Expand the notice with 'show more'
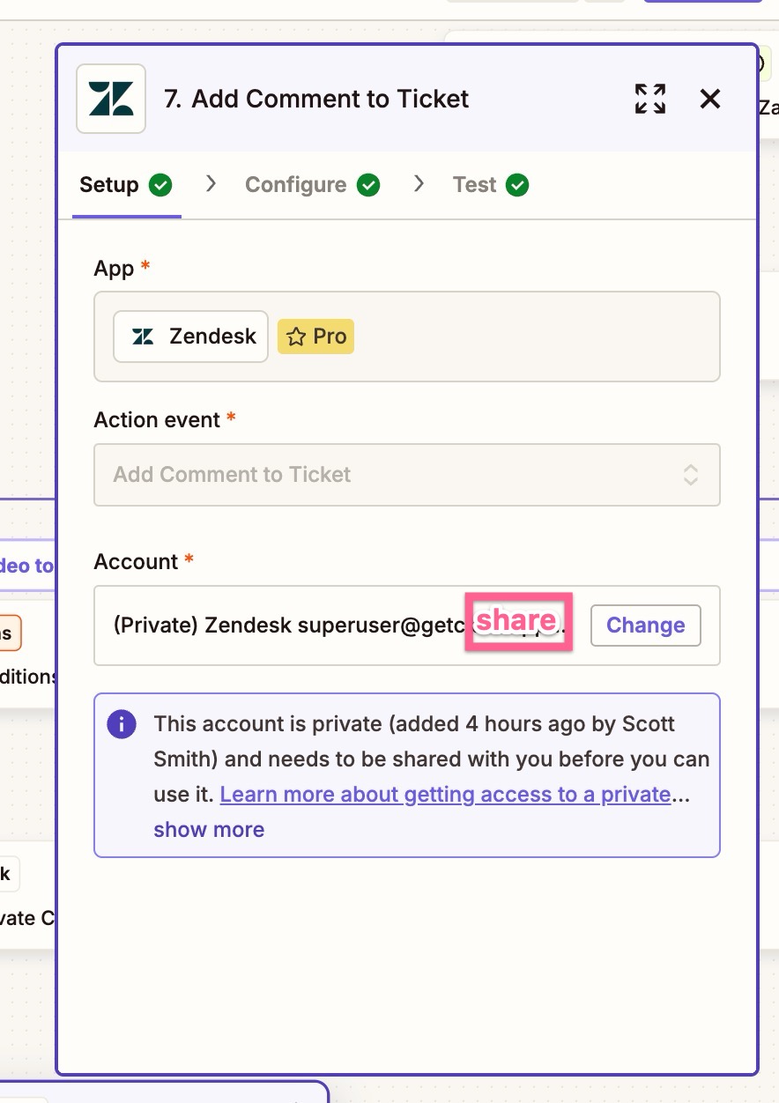The width and height of the screenshot is (779, 1103). (209, 830)
